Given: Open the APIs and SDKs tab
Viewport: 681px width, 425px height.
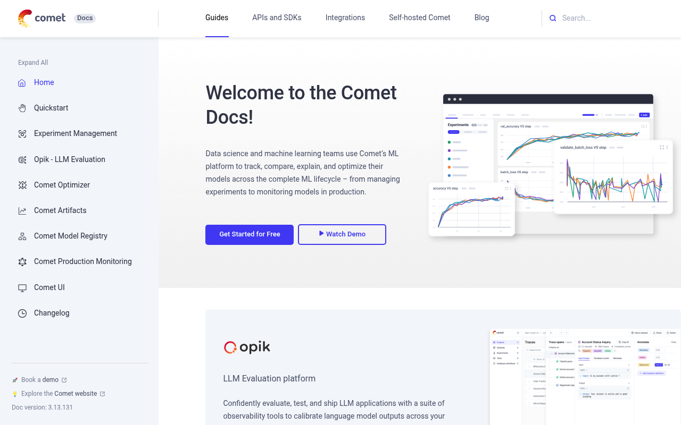Looking at the screenshot, I should (x=277, y=18).
